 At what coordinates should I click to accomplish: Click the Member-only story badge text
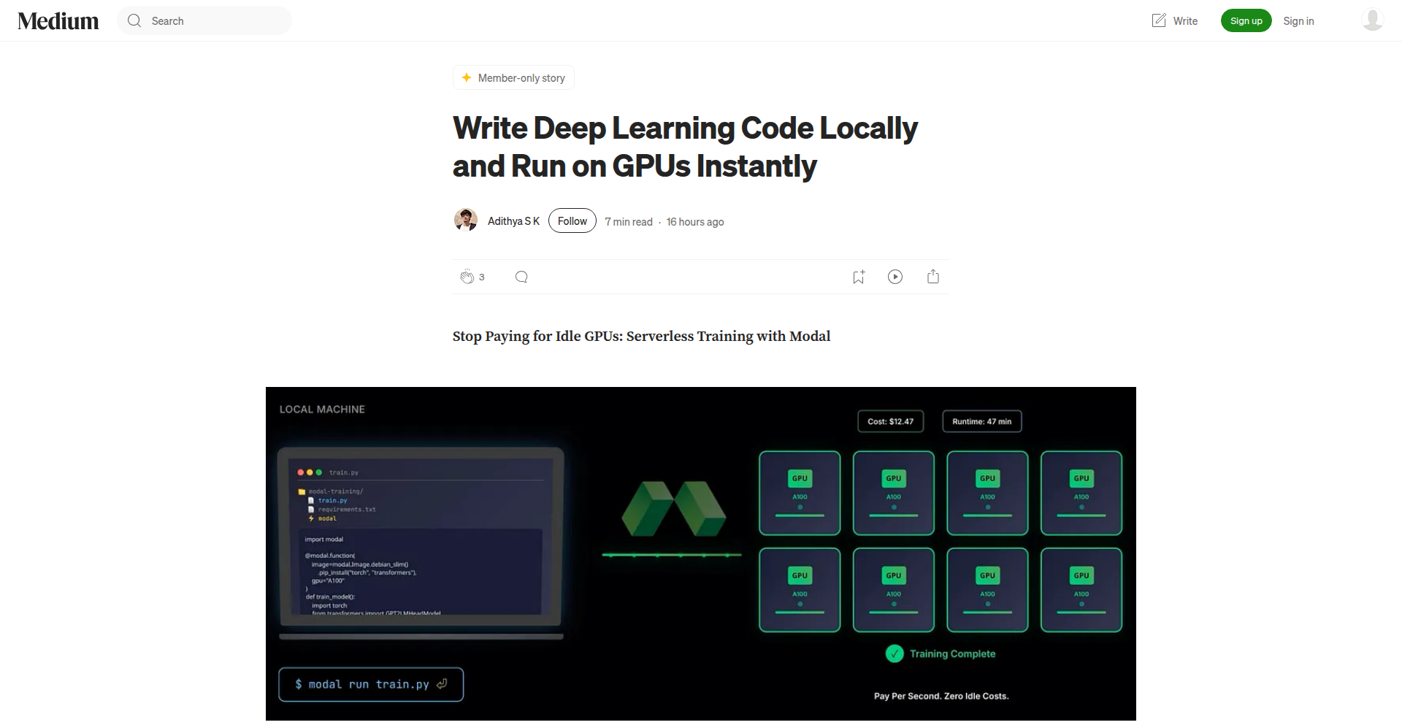(x=521, y=78)
